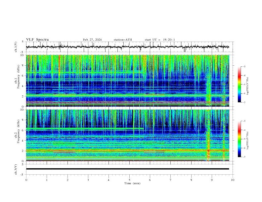
Task: Click the 'station=ATH' label
Action: click(123, 40)
